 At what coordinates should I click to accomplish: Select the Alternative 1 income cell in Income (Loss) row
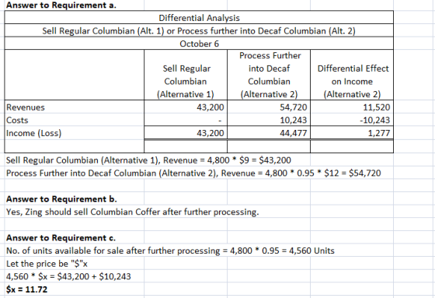(186, 133)
